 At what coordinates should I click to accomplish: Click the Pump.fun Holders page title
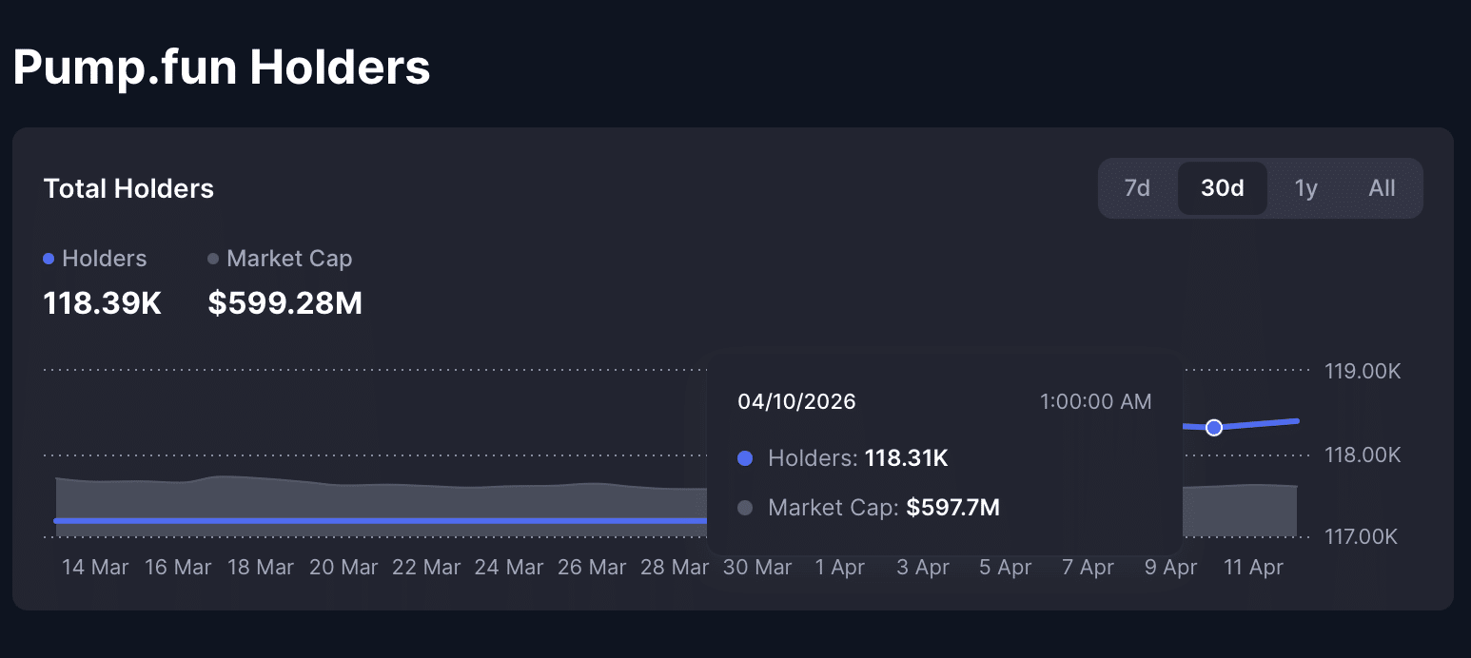tap(221, 66)
